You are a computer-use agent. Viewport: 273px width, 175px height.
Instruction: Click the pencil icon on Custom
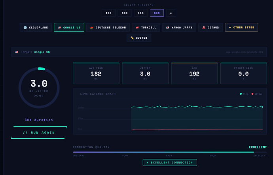(x=132, y=38)
